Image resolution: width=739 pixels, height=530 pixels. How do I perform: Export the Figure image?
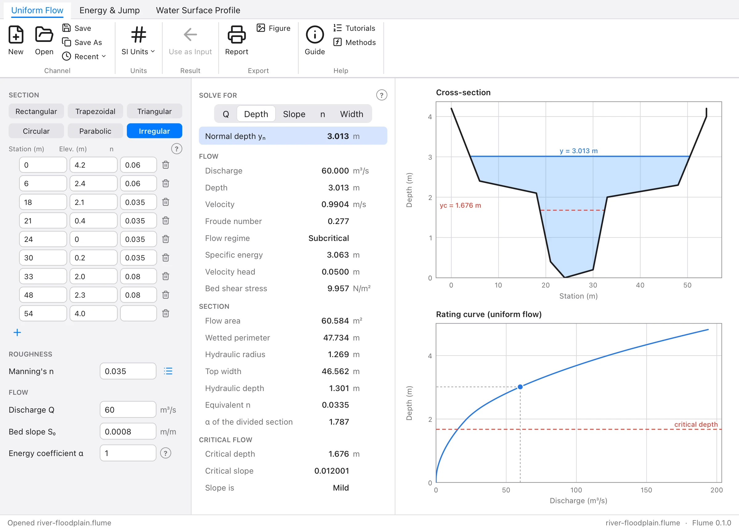tap(273, 28)
